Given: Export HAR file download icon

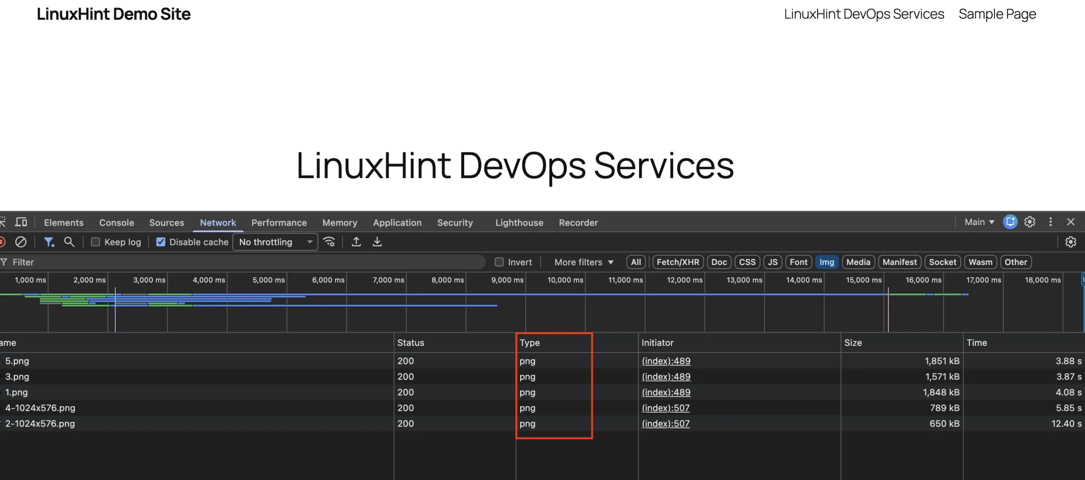Looking at the screenshot, I should coord(377,242).
